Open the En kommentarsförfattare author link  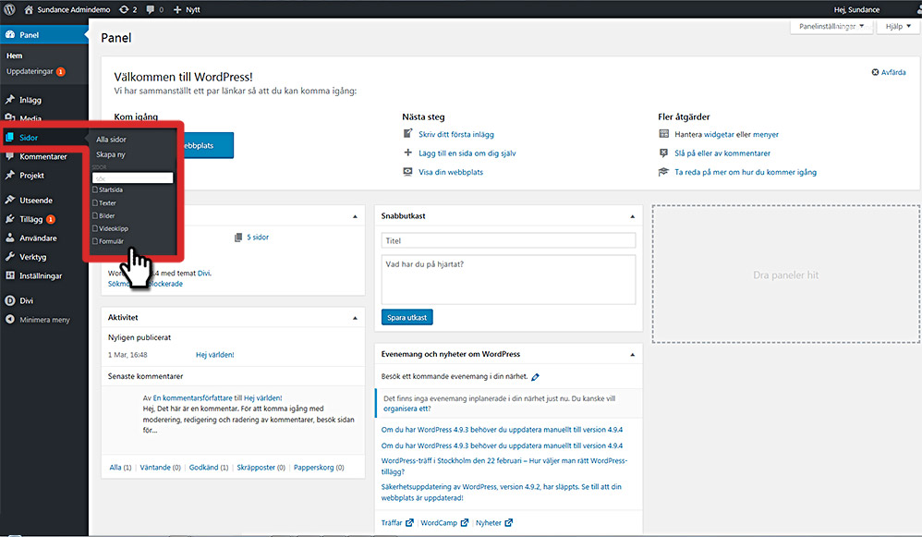point(192,398)
